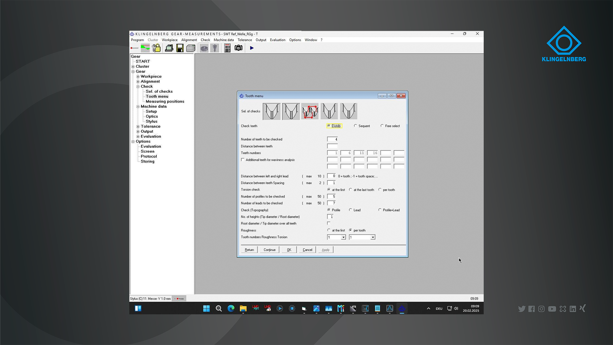
Task: Click the Klingelnberg app taskbar icon
Action: coord(402,309)
